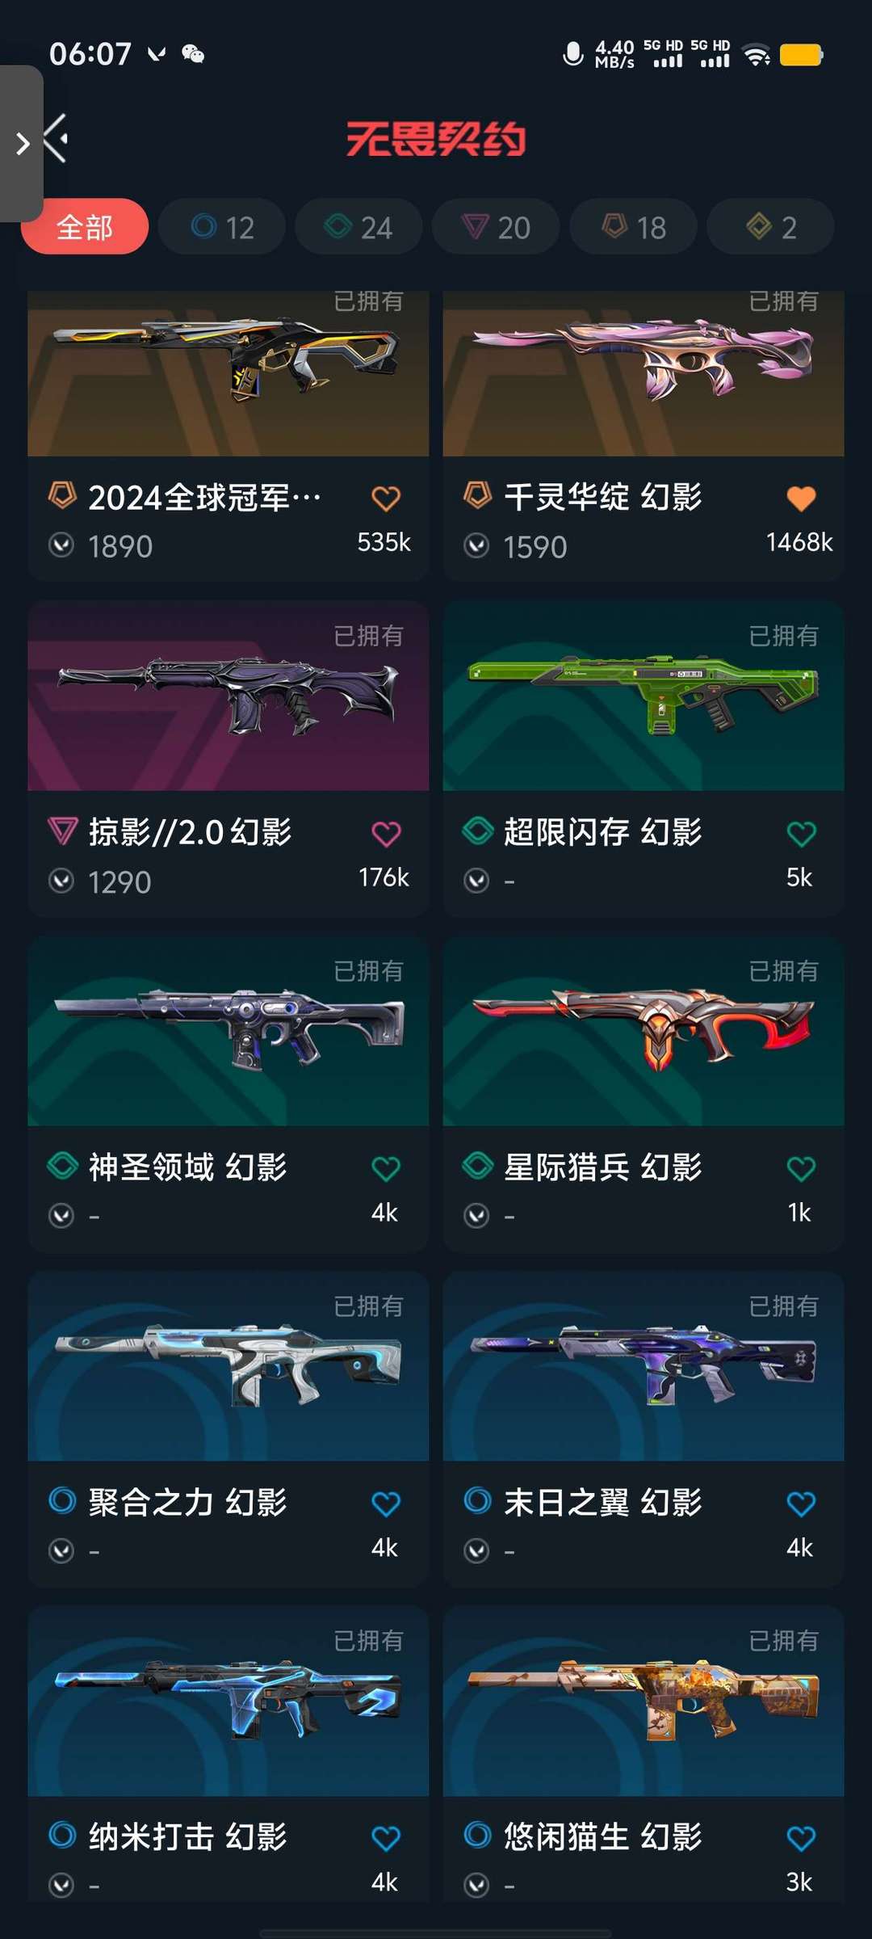This screenshot has height=1939, width=872.
Task: Select the 全部 filter tab
Action: [85, 227]
